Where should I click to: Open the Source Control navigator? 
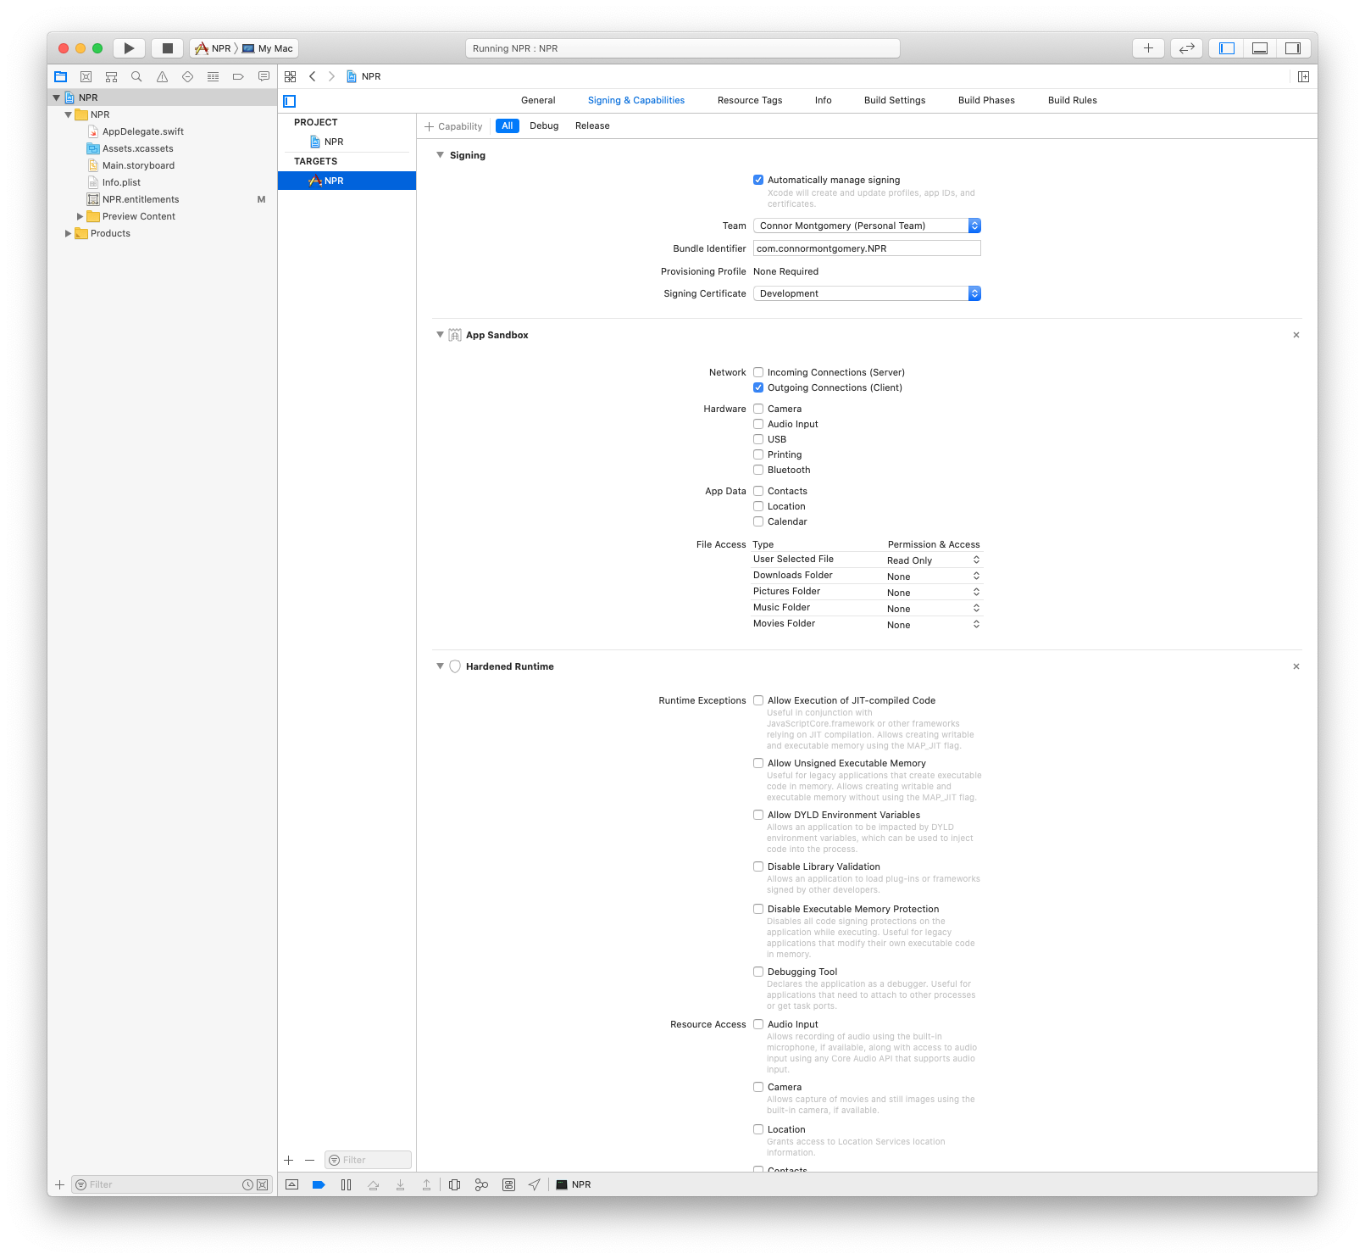pyautogui.click(x=86, y=76)
